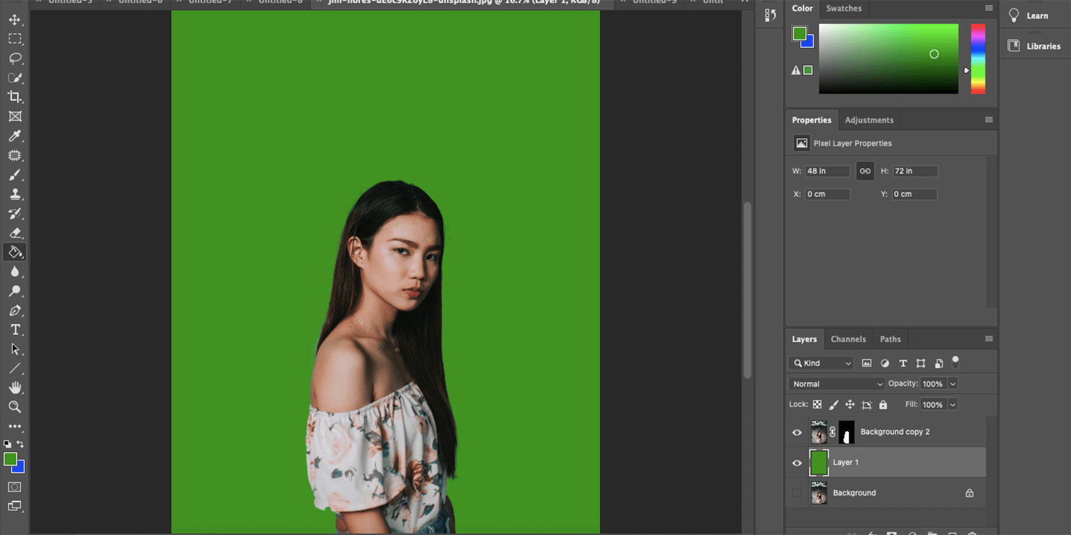The height and width of the screenshot is (535, 1071).
Task: Select the Move tool
Action: (15, 20)
